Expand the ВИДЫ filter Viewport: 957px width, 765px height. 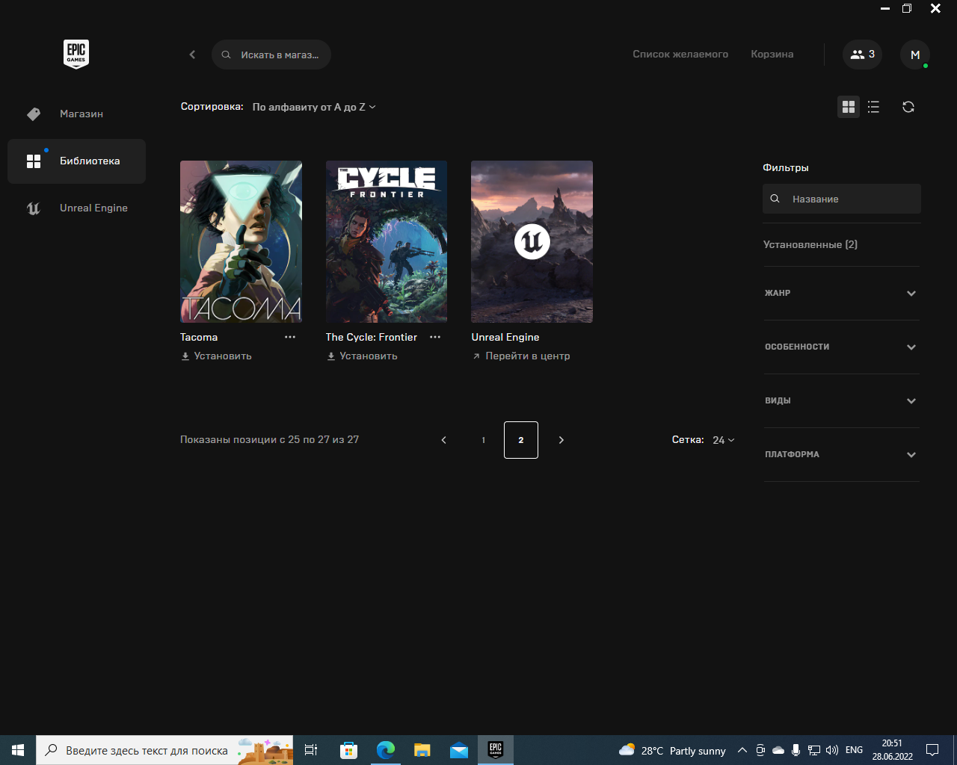(842, 401)
